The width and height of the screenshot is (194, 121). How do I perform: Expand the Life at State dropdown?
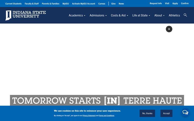[141, 15]
